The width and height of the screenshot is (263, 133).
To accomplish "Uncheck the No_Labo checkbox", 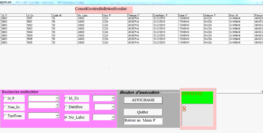I will (x=66, y=117).
